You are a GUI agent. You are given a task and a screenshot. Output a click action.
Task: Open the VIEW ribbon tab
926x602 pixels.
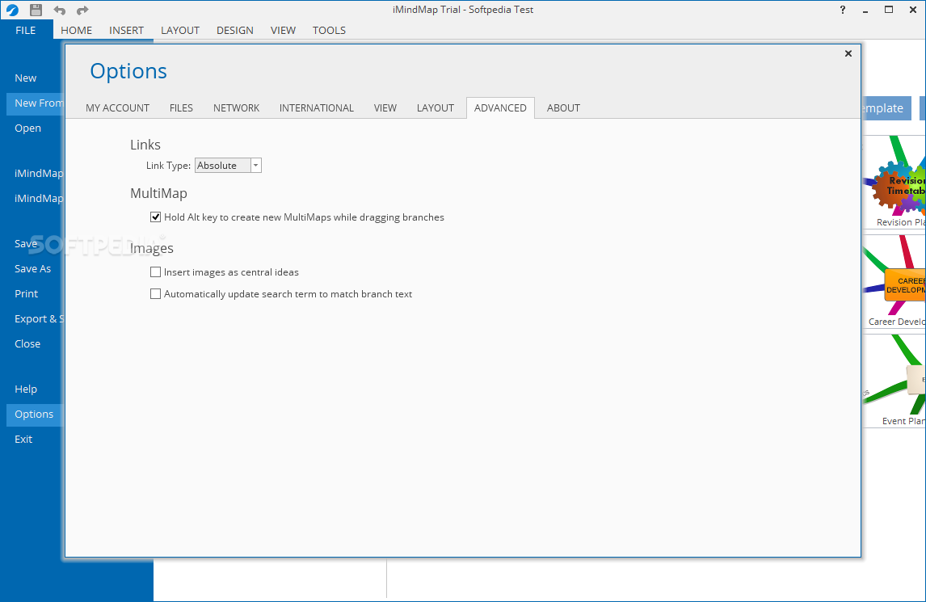(283, 30)
